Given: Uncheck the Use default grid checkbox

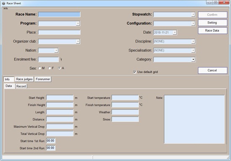Looking at the screenshot, I should 135,72.
